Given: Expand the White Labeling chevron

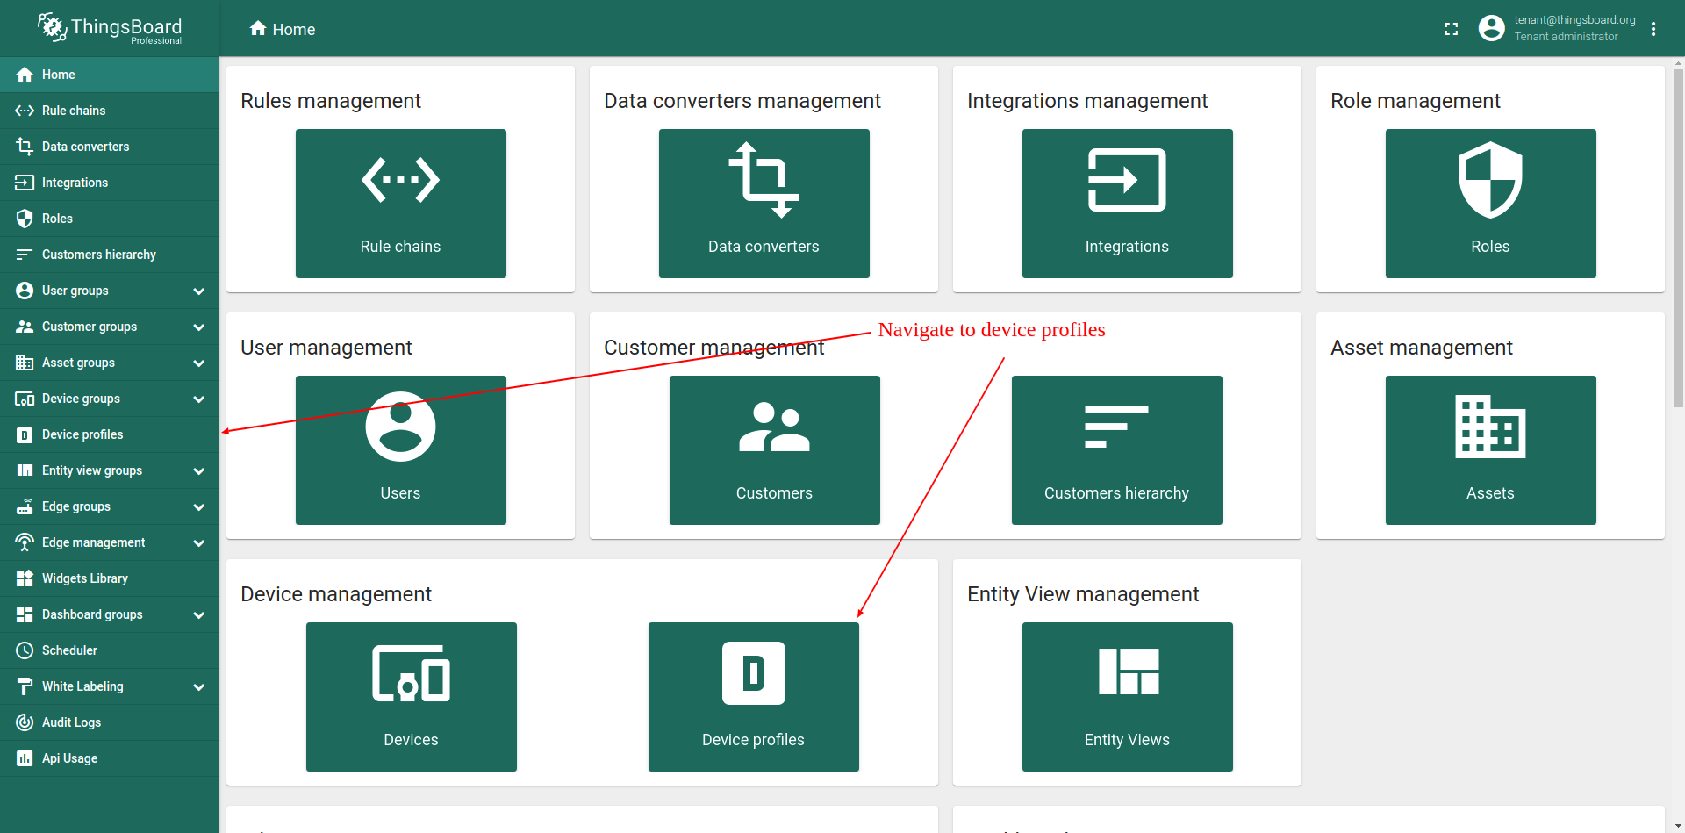Looking at the screenshot, I should click(199, 686).
